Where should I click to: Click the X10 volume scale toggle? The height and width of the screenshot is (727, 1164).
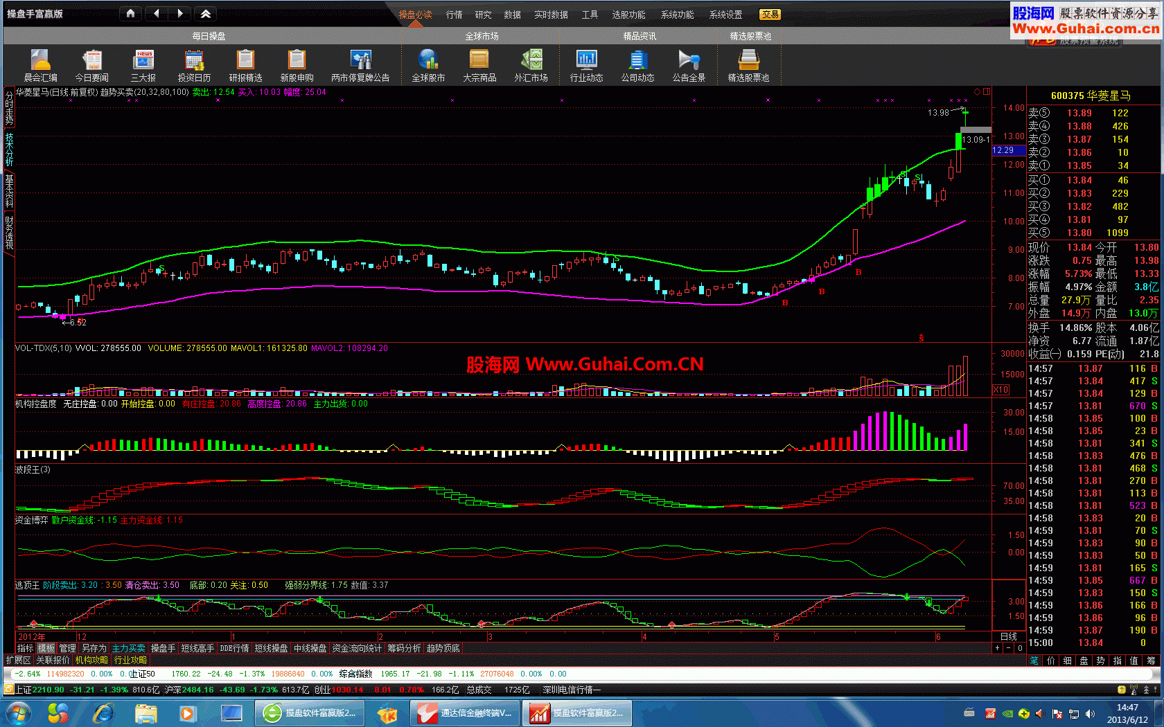pyautogui.click(x=1000, y=390)
